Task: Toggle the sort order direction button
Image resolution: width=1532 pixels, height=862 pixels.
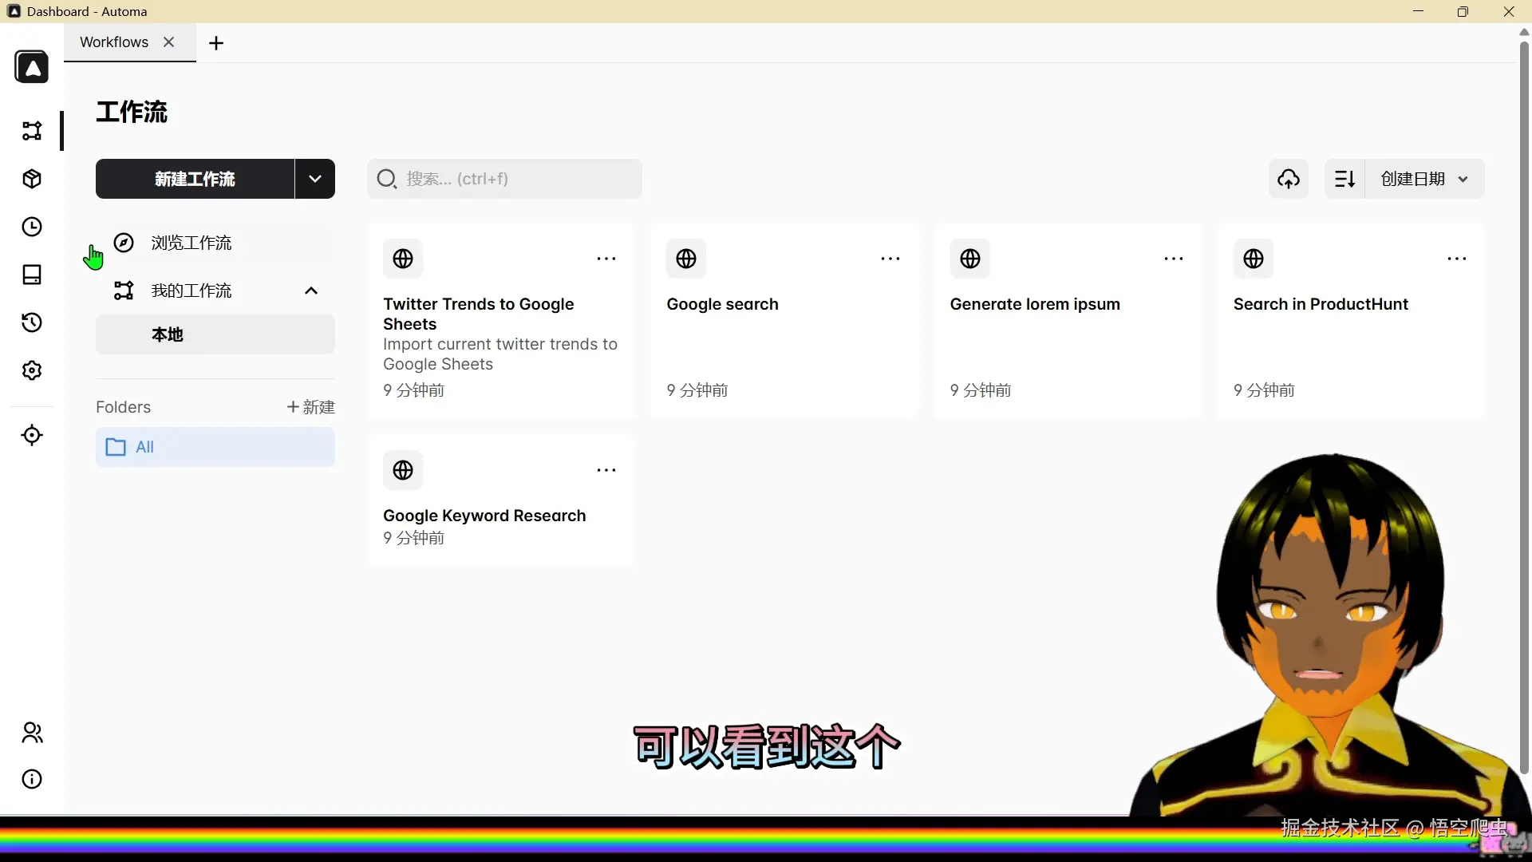Action: click(x=1344, y=179)
